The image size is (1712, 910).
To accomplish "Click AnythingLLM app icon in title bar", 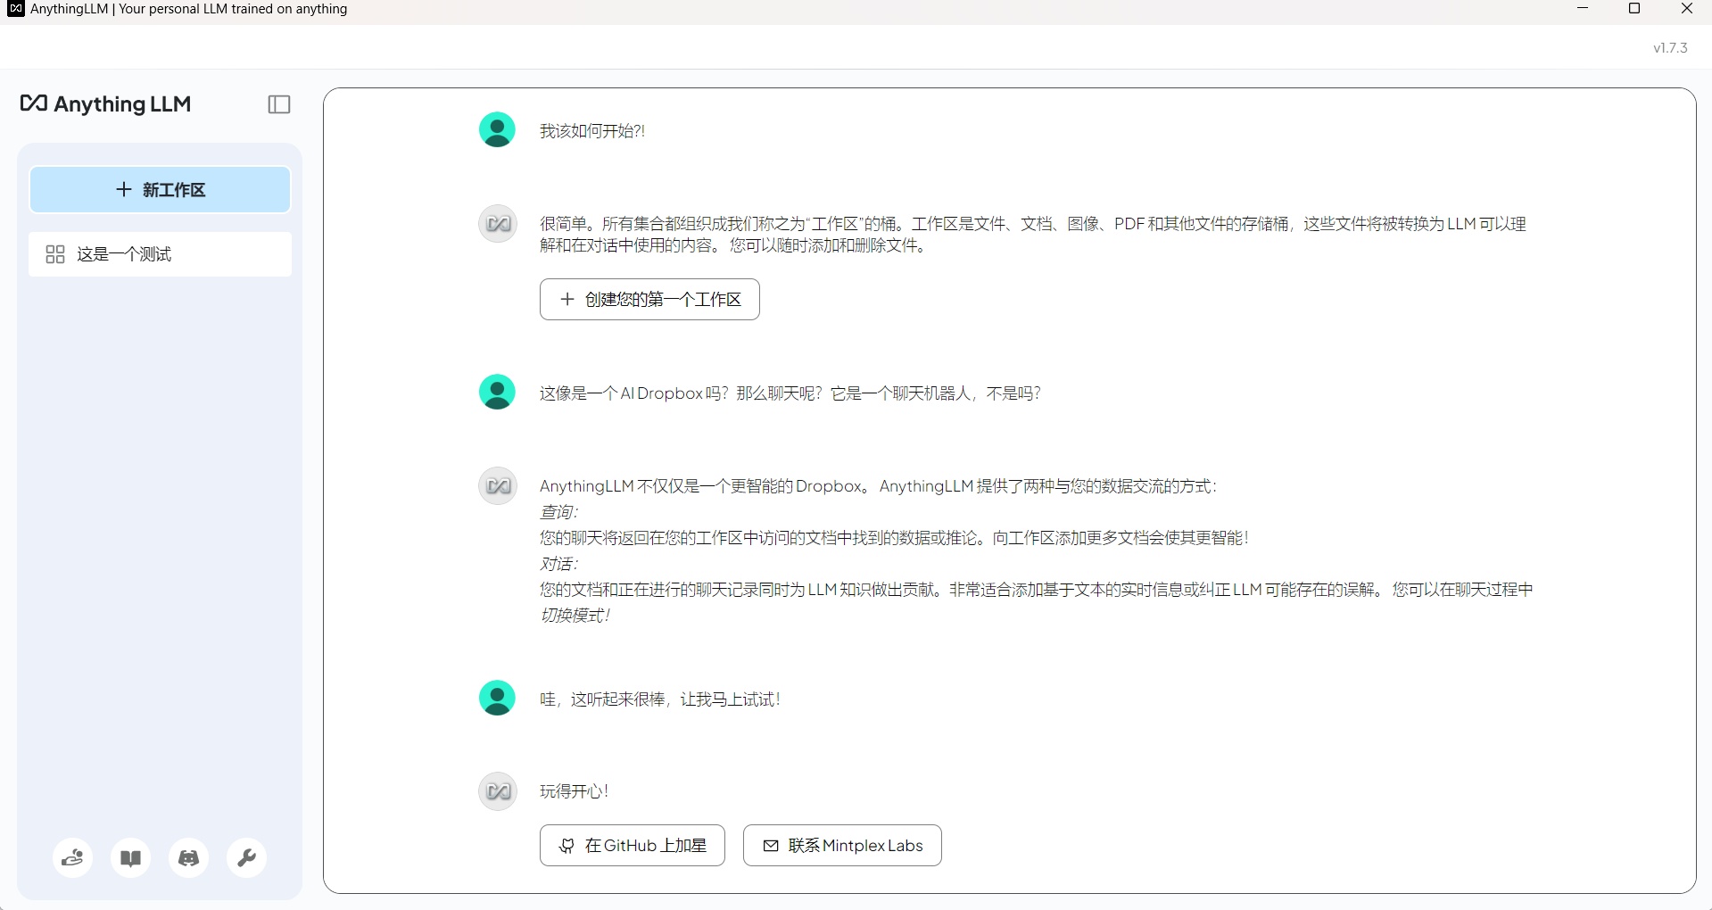I will [16, 9].
